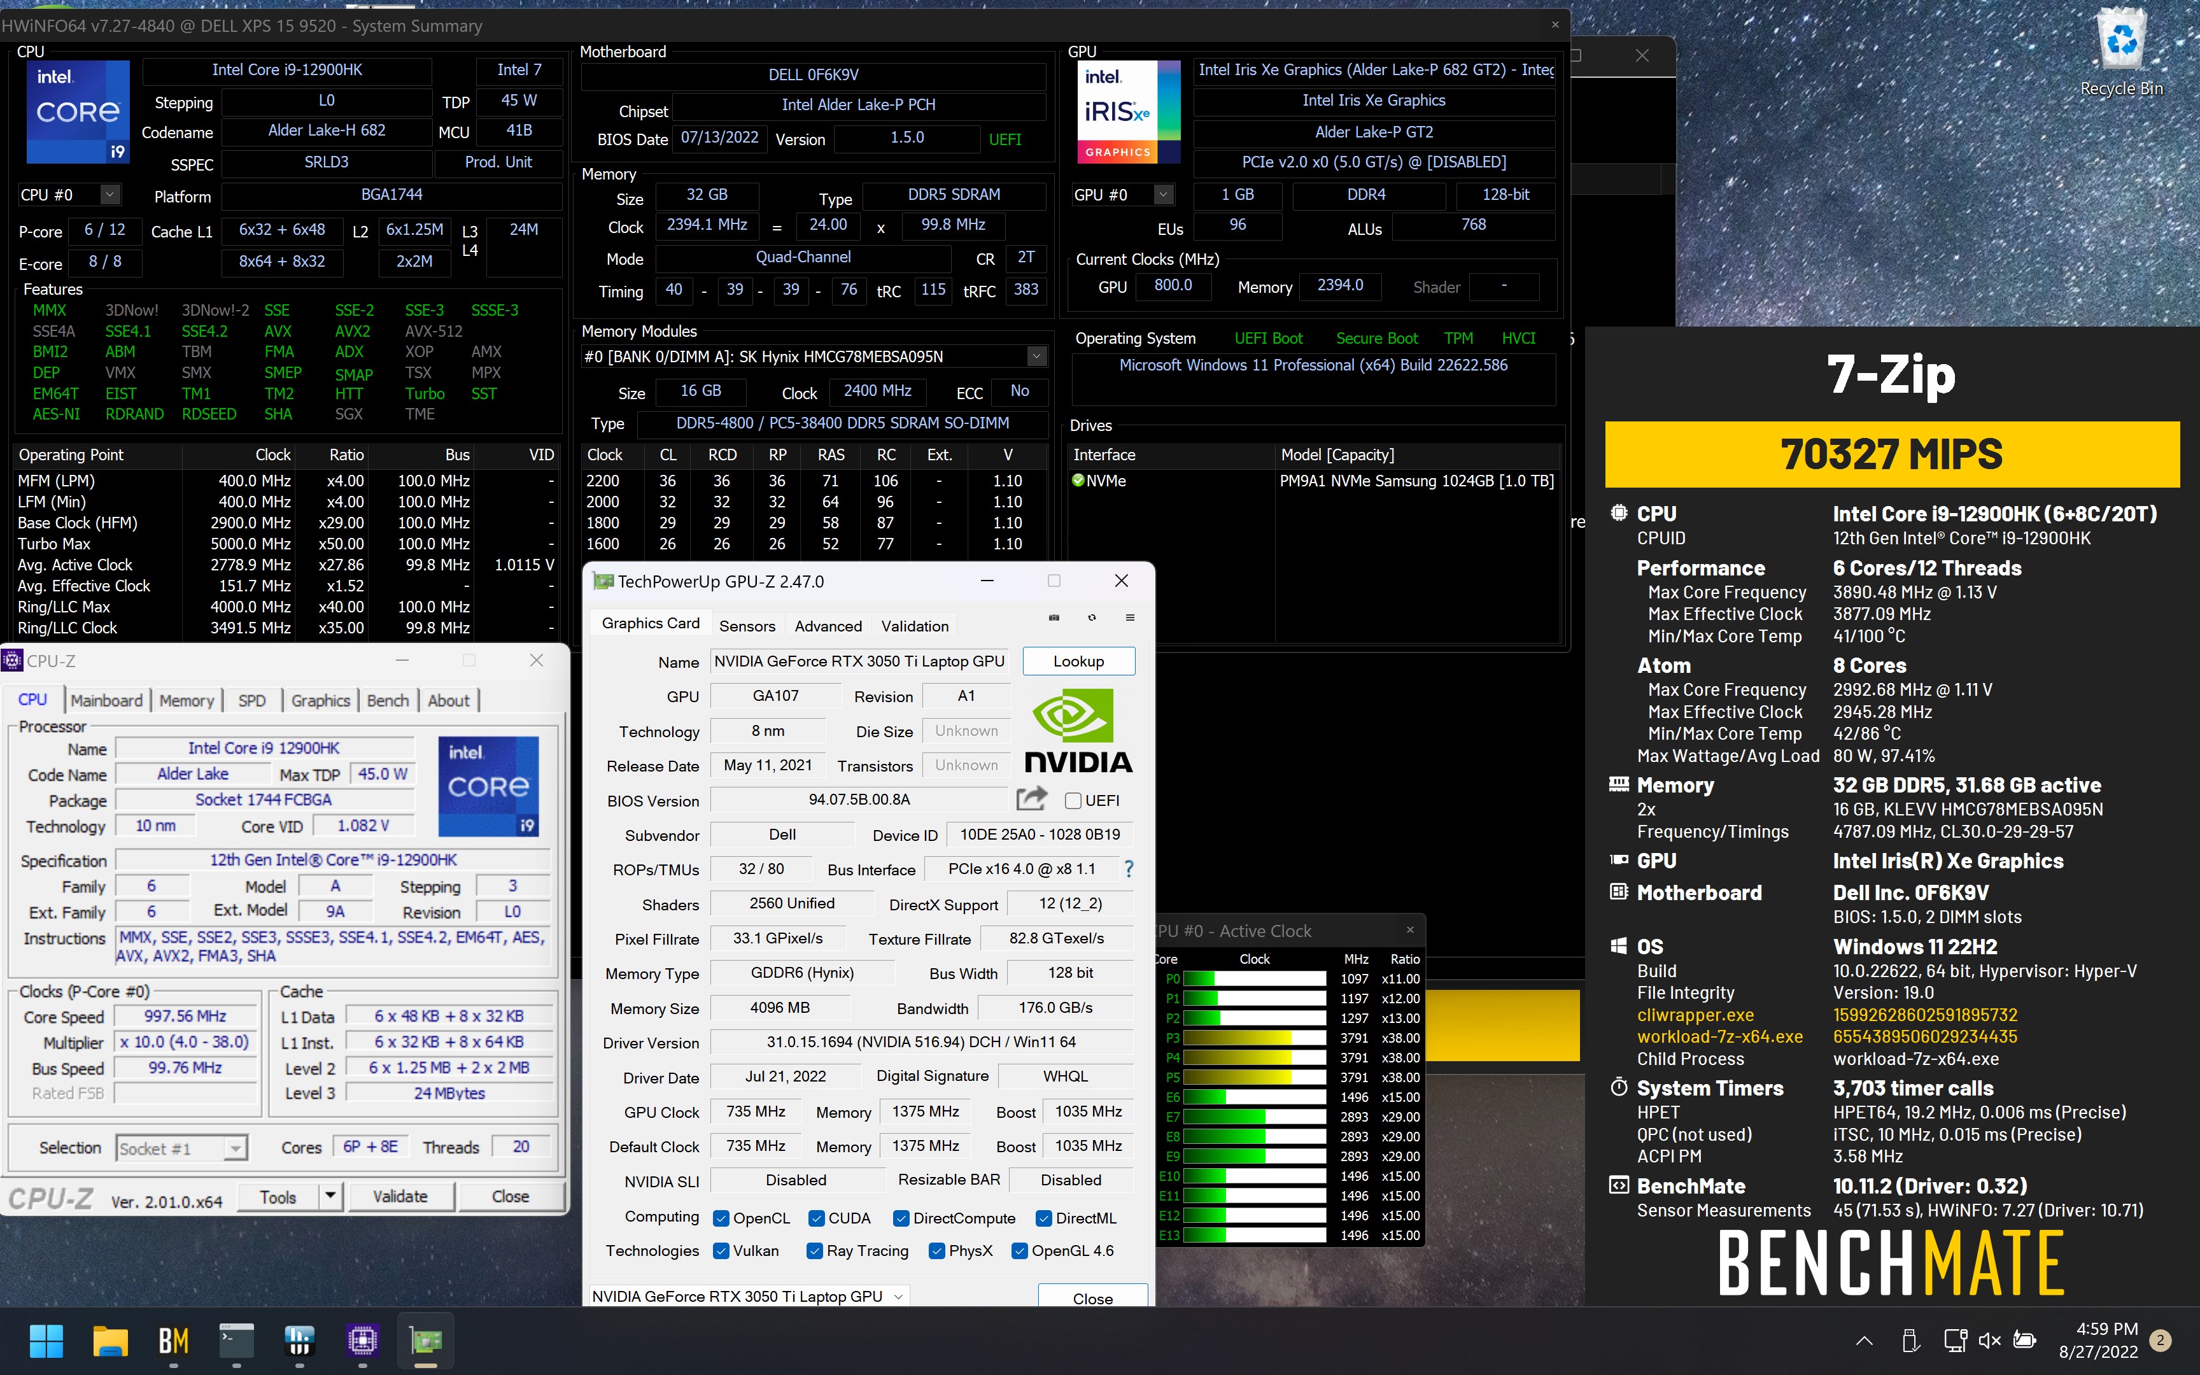Click GPU-Z screenshot camera icon
The height and width of the screenshot is (1375, 2200).
[1054, 617]
